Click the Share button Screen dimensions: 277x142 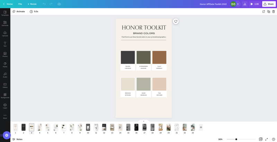269,4
